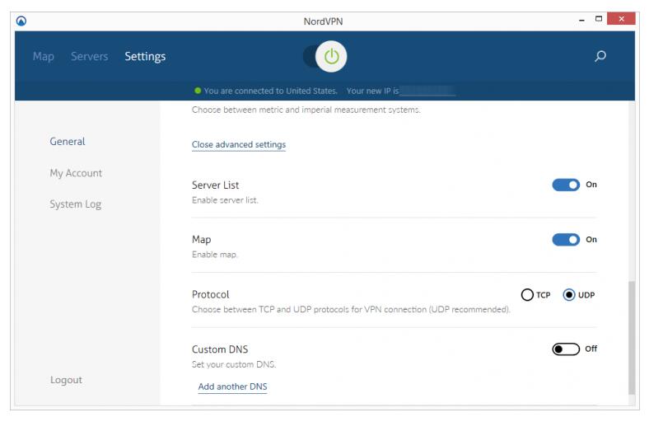Click the 'Server List' setting label

(215, 185)
